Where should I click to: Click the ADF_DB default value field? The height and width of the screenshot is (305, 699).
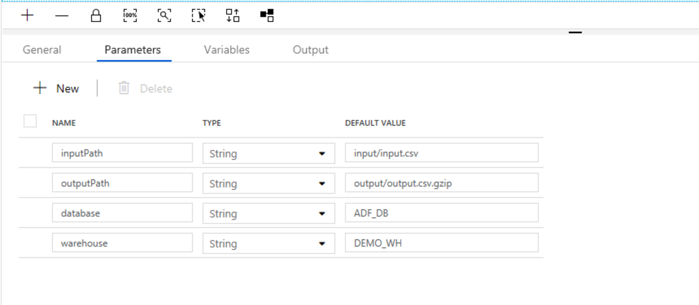442,213
